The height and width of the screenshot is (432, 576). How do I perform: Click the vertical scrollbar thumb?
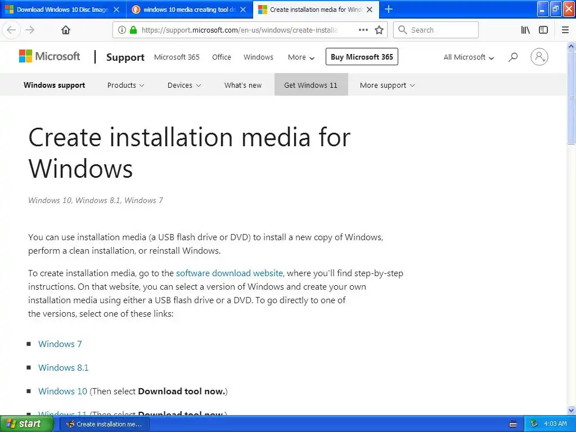click(571, 98)
